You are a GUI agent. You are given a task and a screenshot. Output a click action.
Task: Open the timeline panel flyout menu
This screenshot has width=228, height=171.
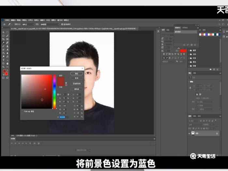154,139
